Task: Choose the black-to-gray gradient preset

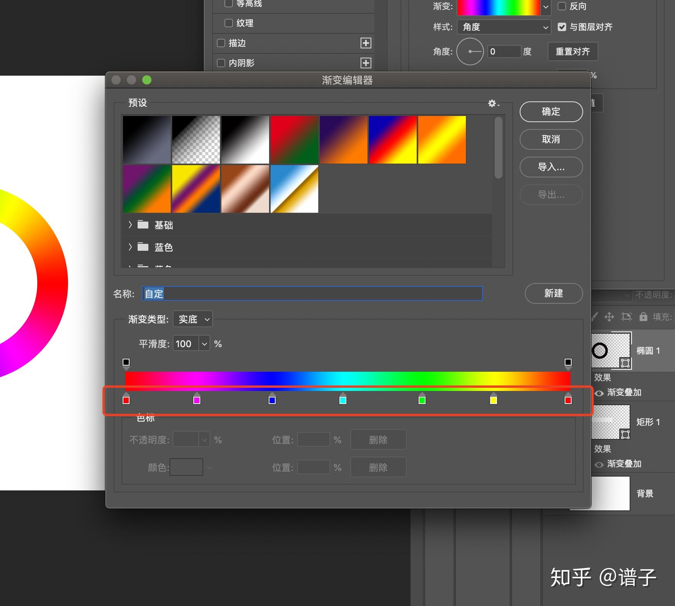Action: [x=147, y=140]
